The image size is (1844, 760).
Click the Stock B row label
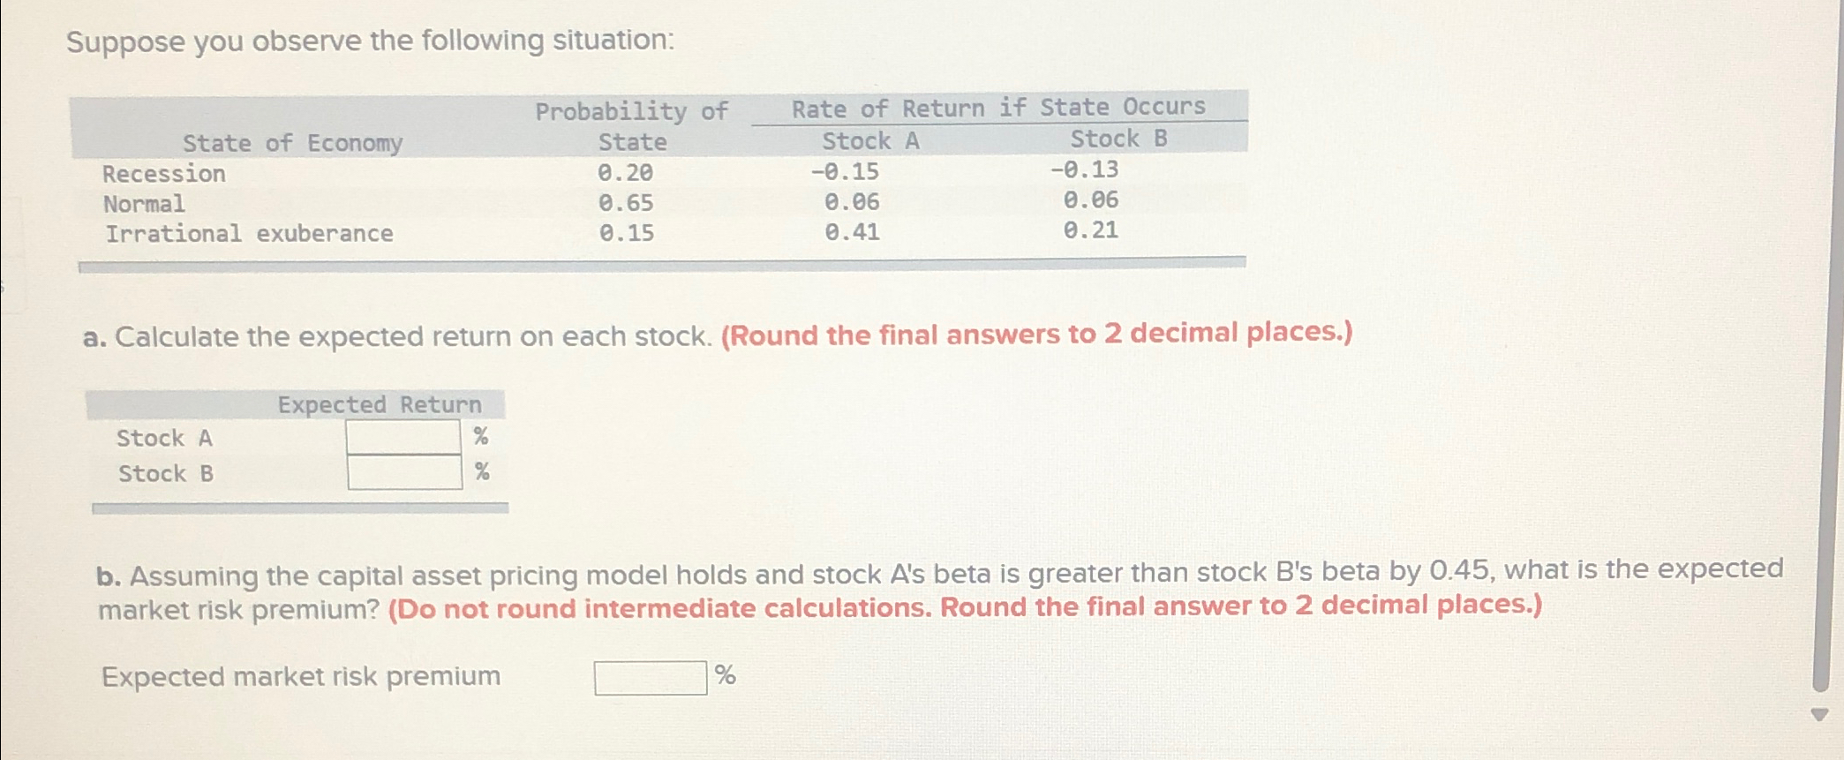164,472
